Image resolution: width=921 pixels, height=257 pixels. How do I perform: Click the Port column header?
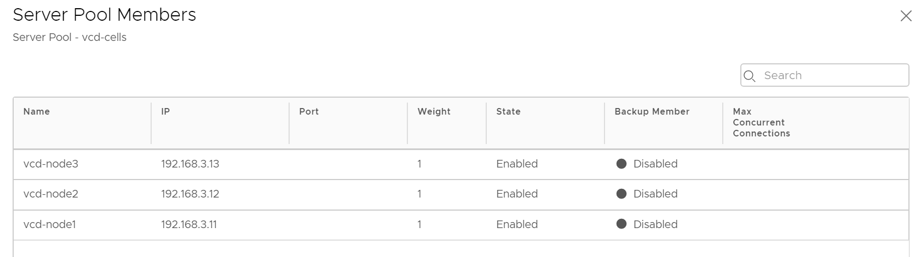point(309,111)
